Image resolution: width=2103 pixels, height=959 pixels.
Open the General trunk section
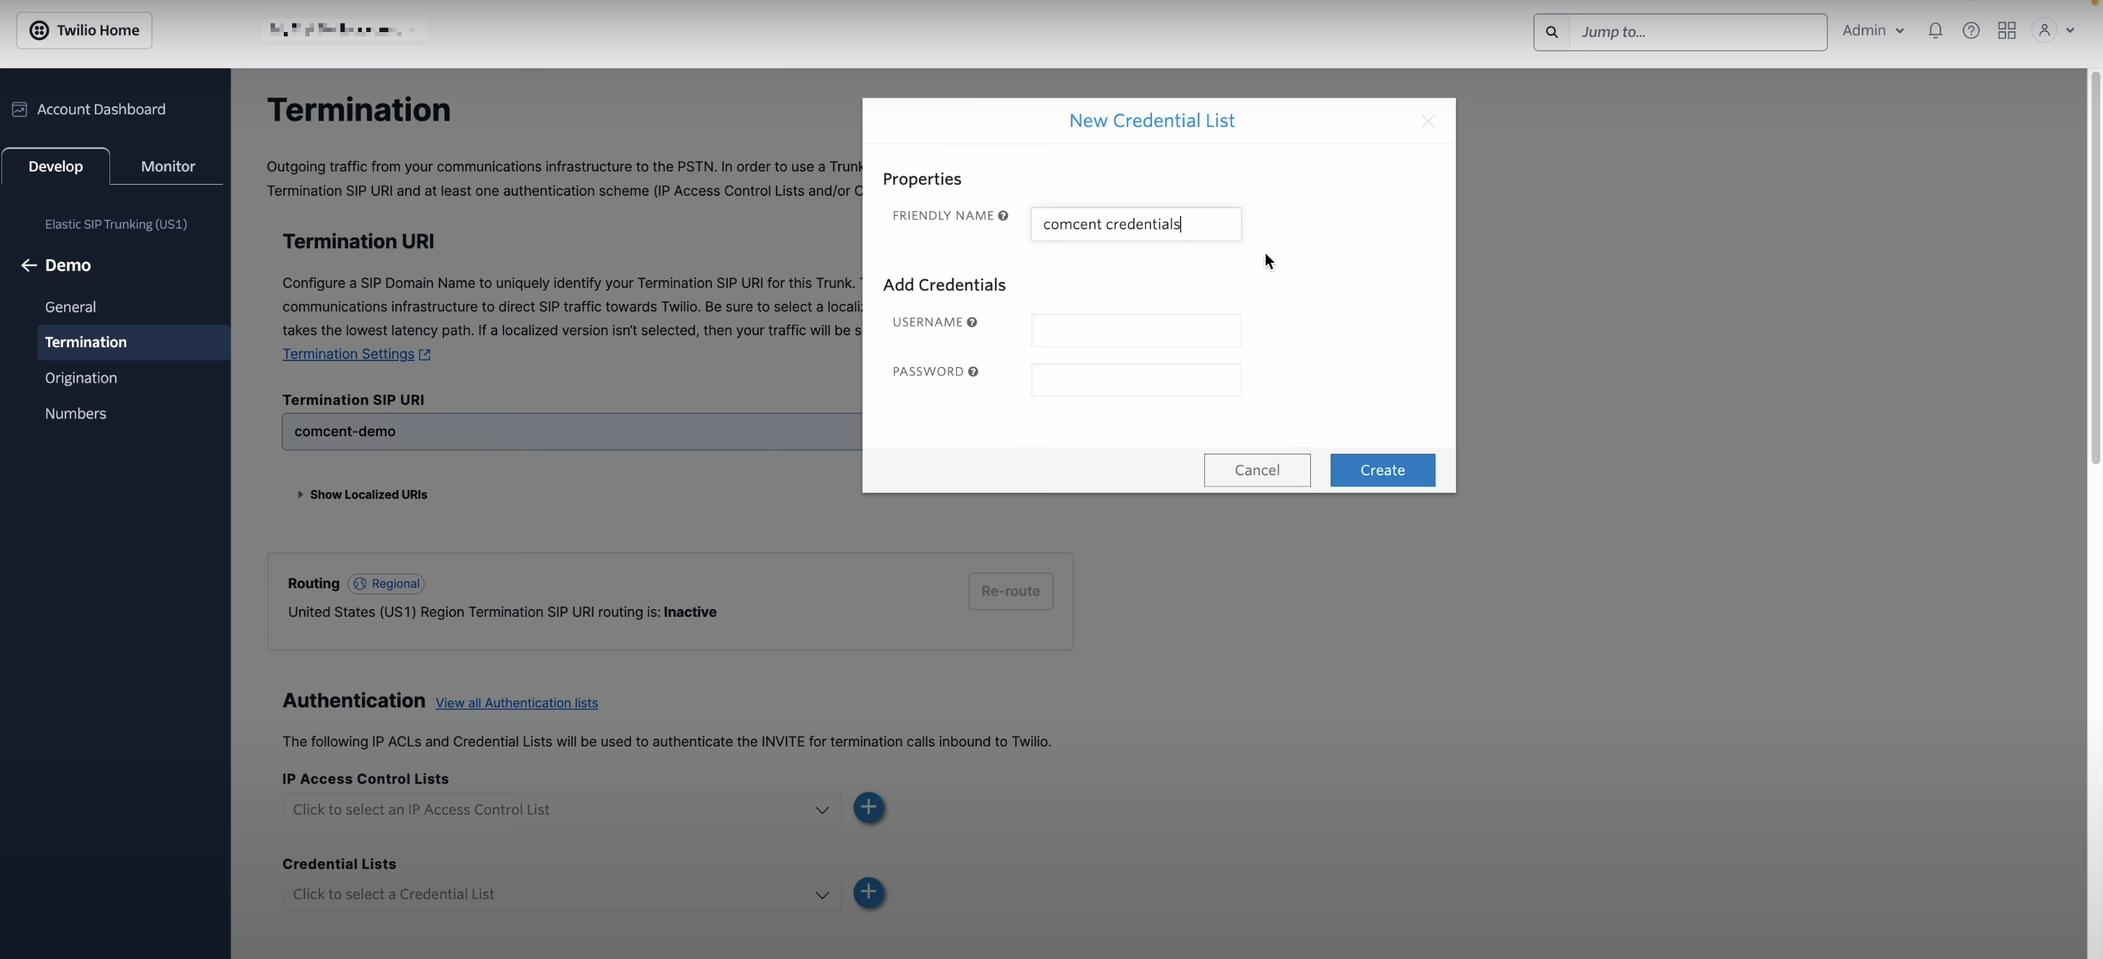pos(70,307)
